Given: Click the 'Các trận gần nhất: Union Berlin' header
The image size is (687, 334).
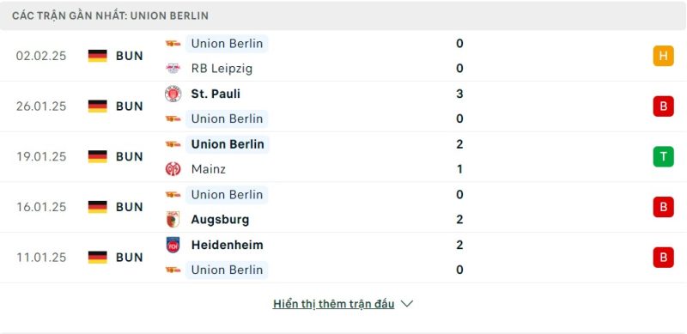Looking at the screenshot, I should pyautogui.click(x=111, y=15).
